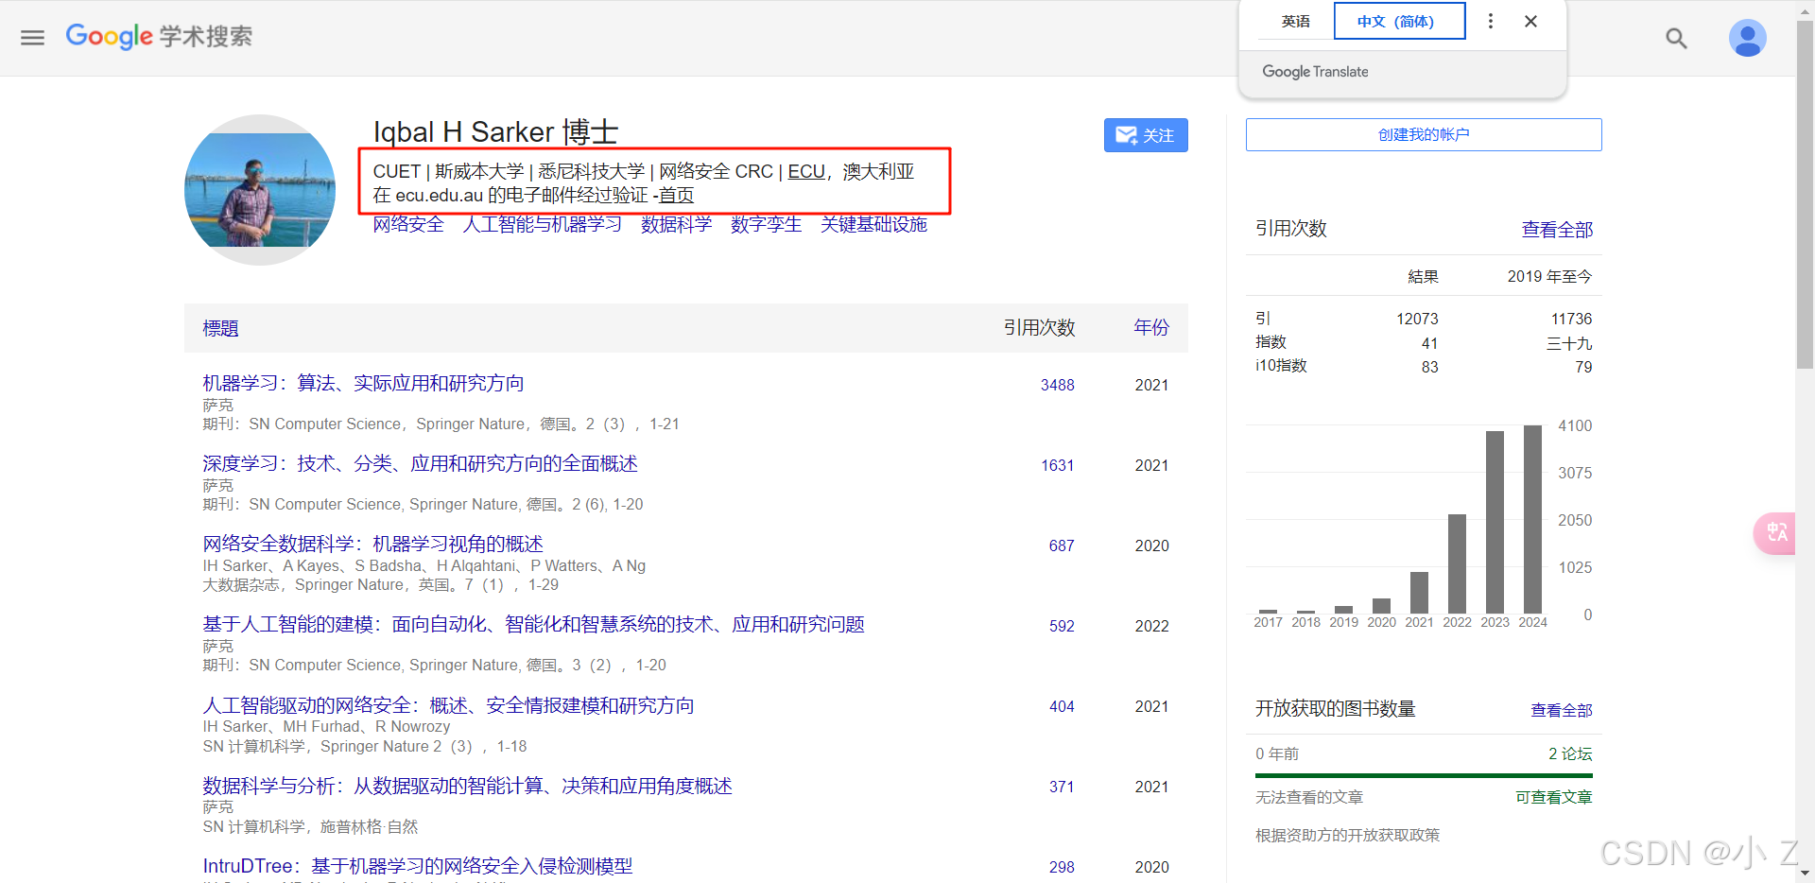This screenshot has height=883, width=1815.
Task: Open the 人工智能与机器学习 interest tag
Action: 543,224
